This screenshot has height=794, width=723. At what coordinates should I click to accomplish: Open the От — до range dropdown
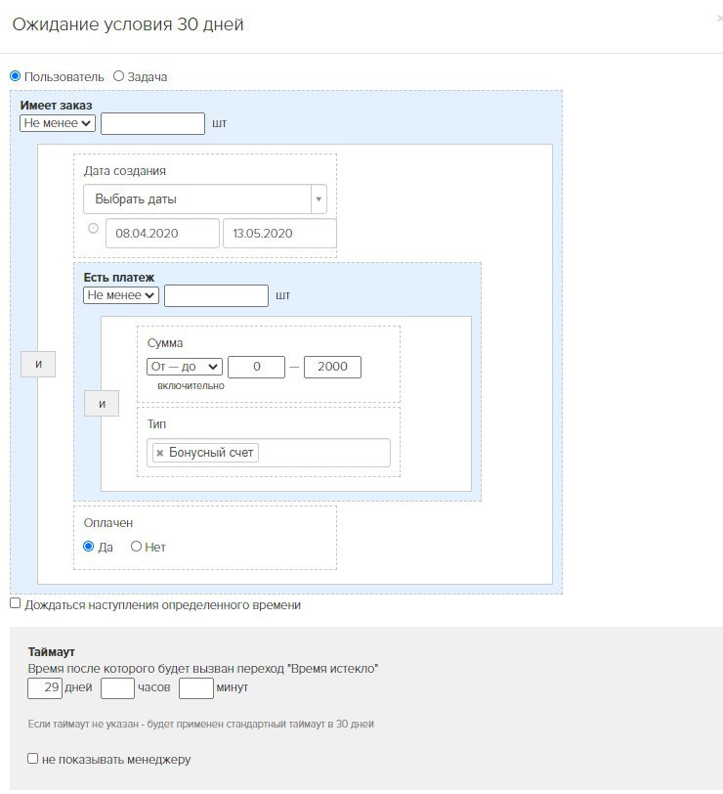185,367
